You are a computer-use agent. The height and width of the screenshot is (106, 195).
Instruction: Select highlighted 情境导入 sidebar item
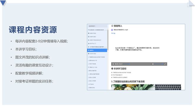pos(97,50)
